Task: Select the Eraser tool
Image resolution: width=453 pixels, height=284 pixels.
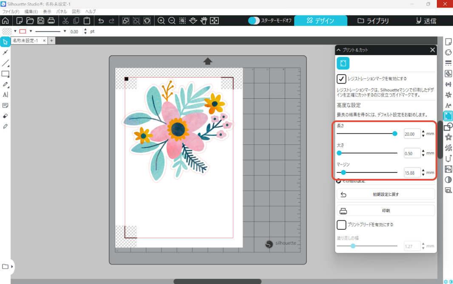Action: click(x=5, y=116)
